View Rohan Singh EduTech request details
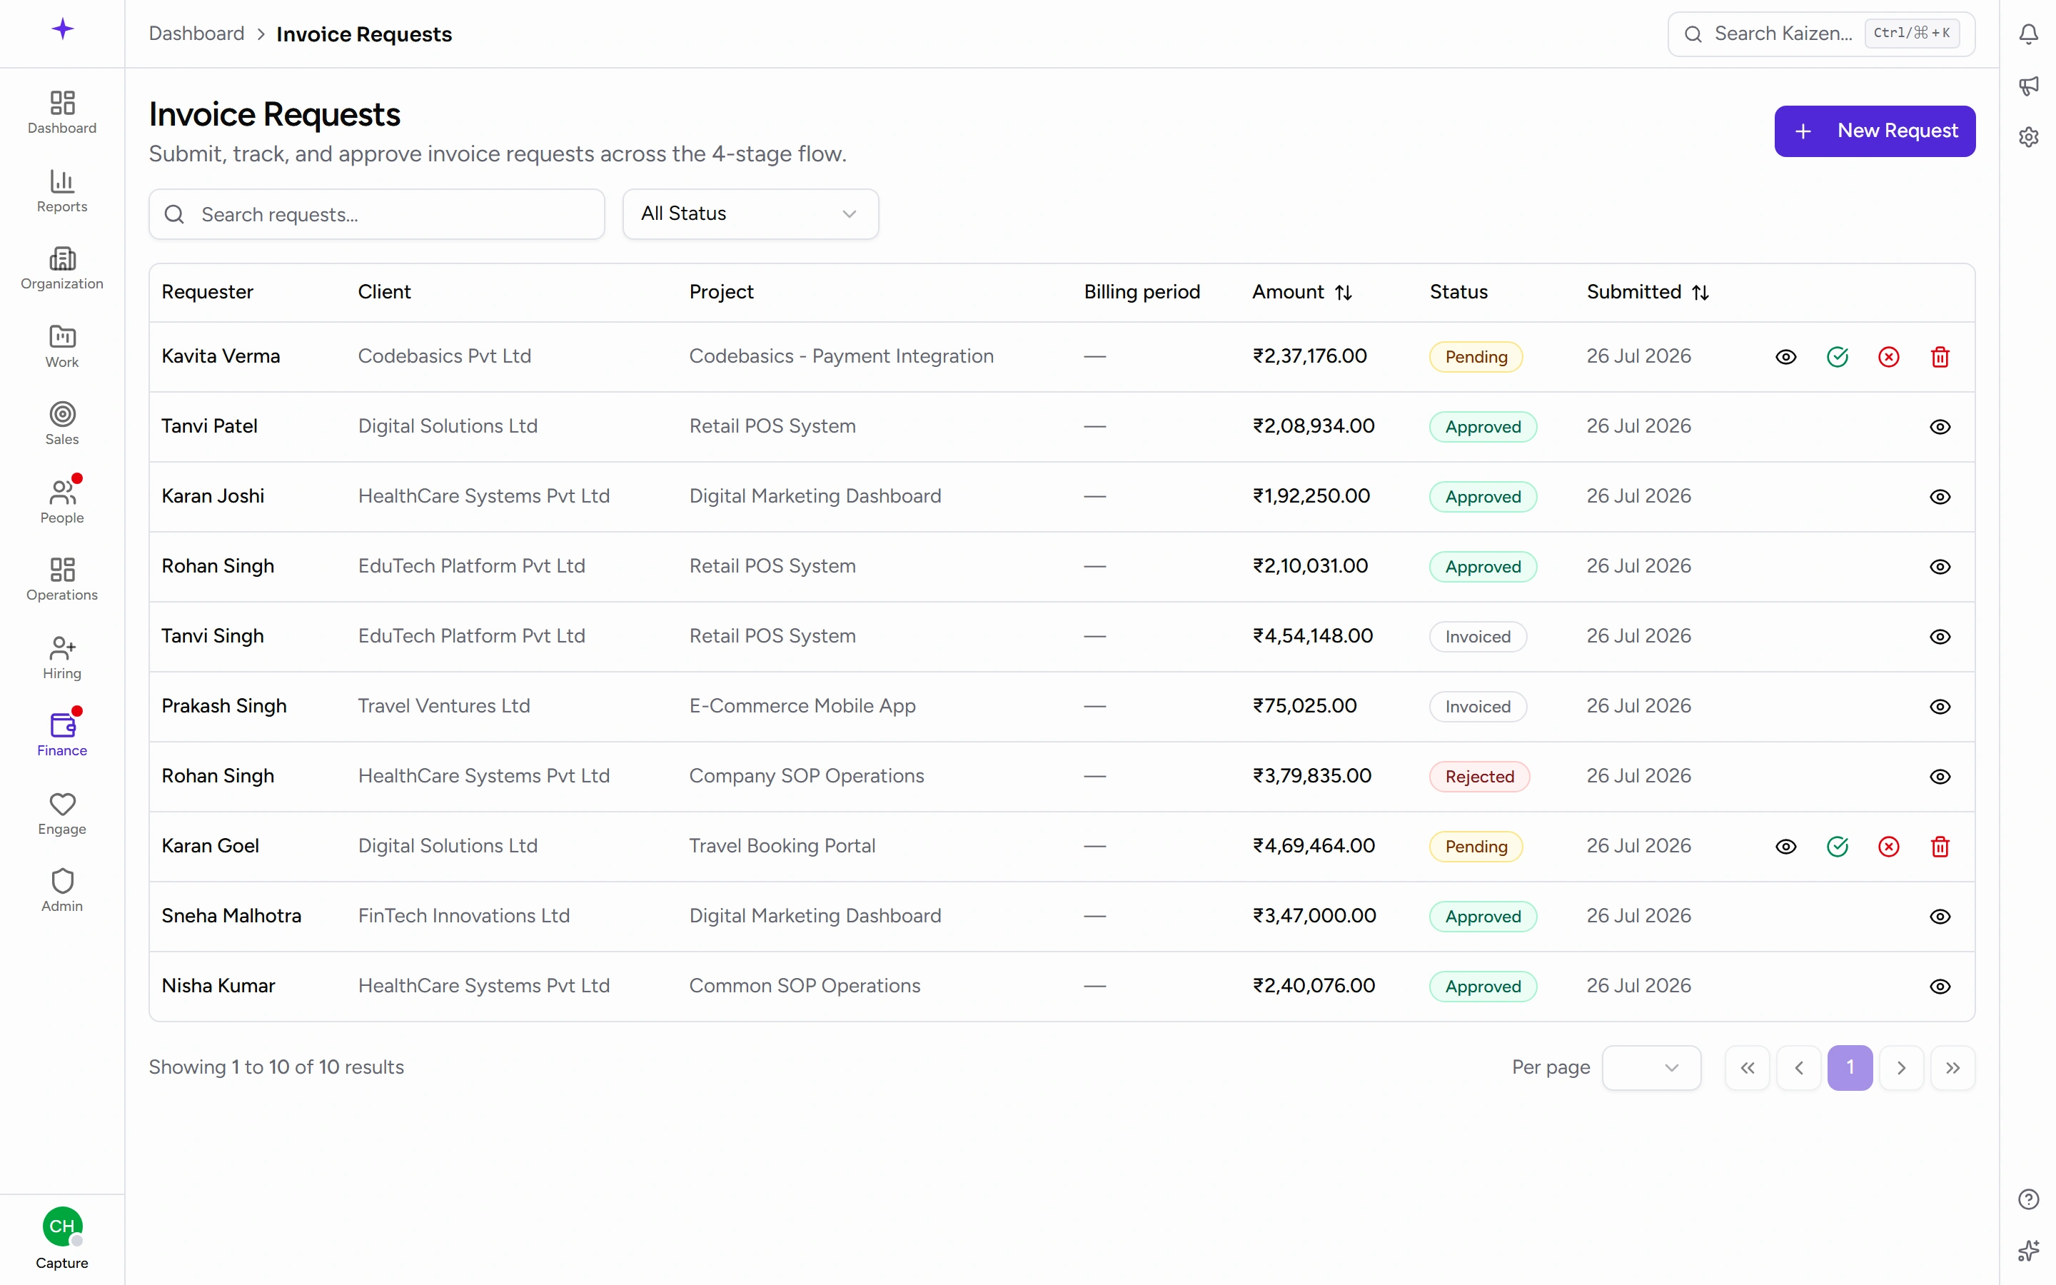2056x1285 pixels. (x=1940, y=567)
